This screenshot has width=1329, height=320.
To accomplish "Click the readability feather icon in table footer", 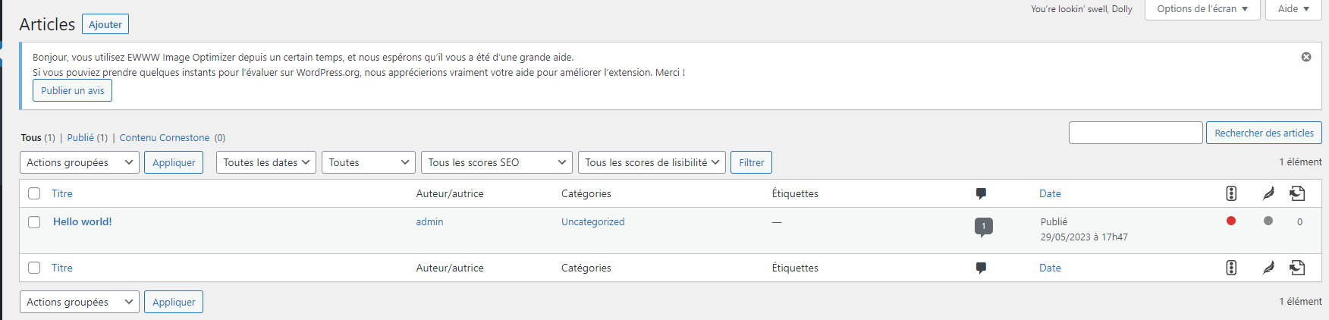I will point(1268,268).
